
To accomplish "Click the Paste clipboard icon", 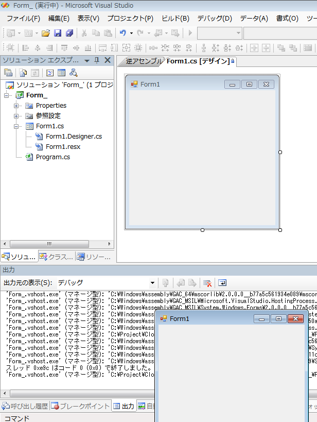I will coord(108,33).
